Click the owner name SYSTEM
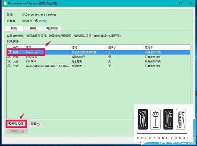Viewport: 197px width, 146px height. 27,21
